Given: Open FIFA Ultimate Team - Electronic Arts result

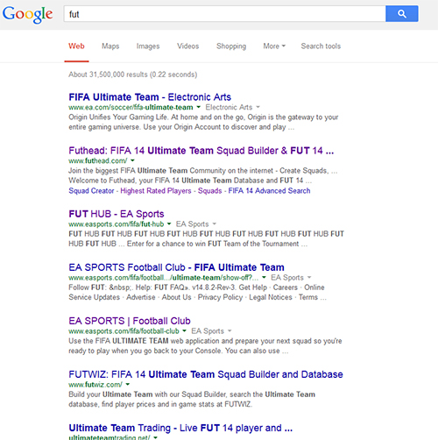Looking at the screenshot, I should tap(150, 97).
